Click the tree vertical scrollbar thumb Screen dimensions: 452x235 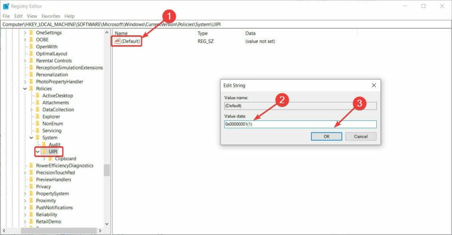tap(107, 170)
